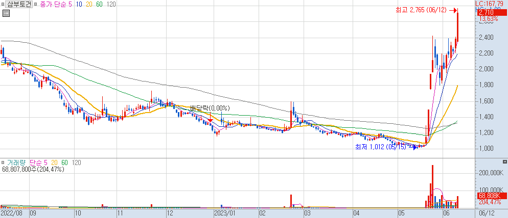
Task: Click the 12 month label on the date axis
Action: pos(170,213)
